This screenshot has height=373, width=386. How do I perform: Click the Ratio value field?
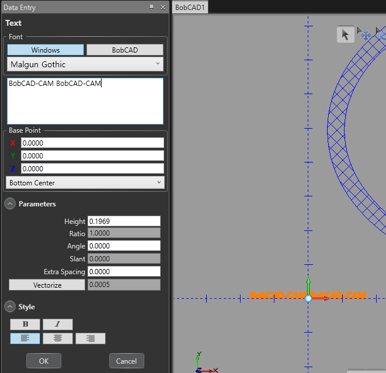(x=124, y=233)
